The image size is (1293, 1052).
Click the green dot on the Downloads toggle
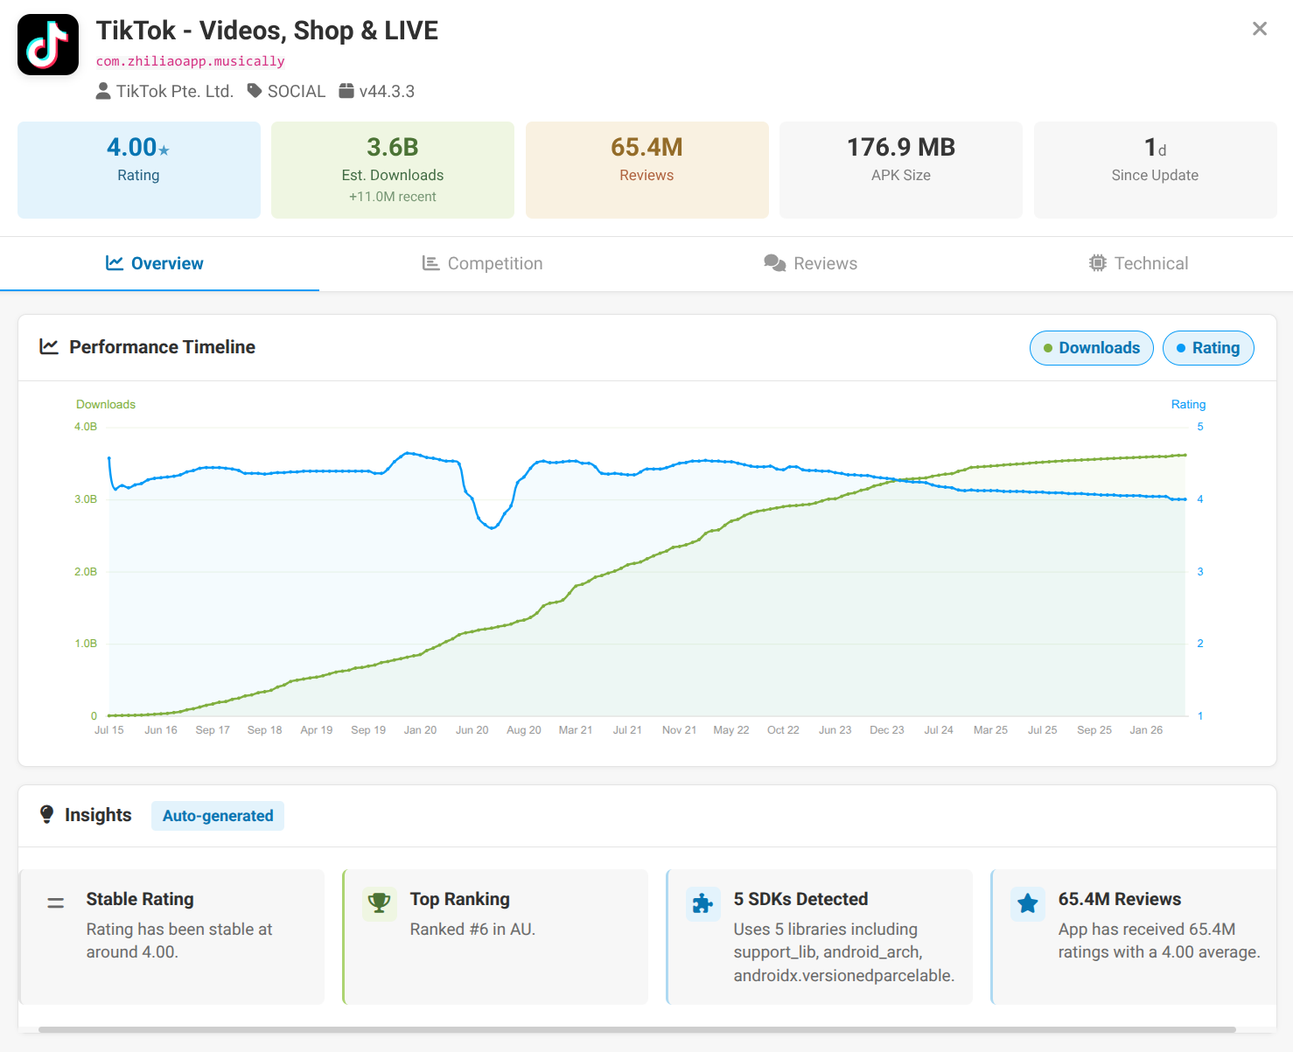pyautogui.click(x=1048, y=348)
